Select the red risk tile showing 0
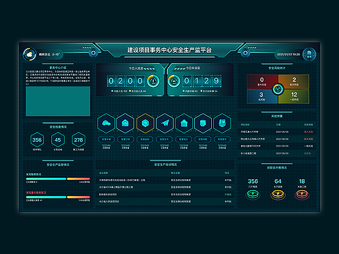This screenshot has width=339, height=254. (262, 81)
